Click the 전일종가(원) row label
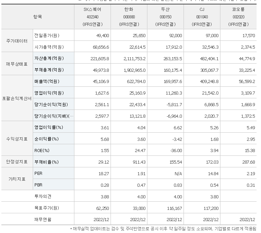261x233 pixels. (x=47, y=35)
